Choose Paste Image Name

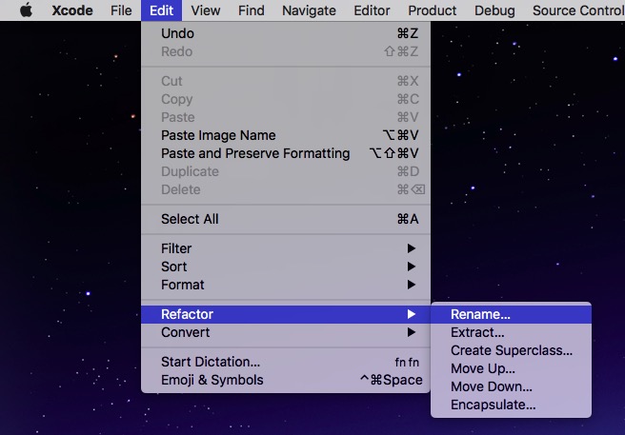[x=286, y=135]
